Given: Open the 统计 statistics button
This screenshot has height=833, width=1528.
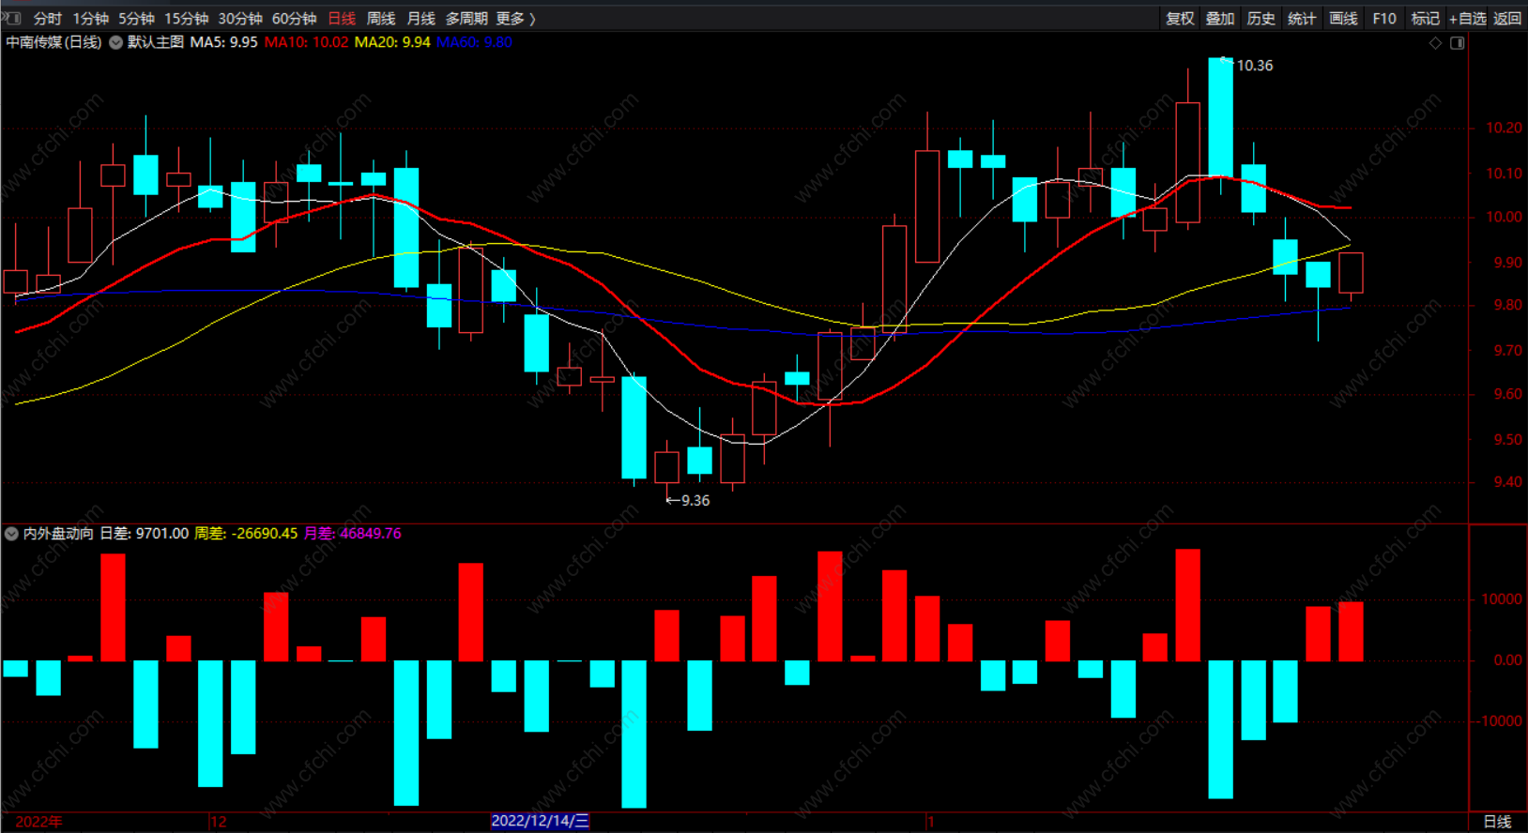Looking at the screenshot, I should point(1302,19).
